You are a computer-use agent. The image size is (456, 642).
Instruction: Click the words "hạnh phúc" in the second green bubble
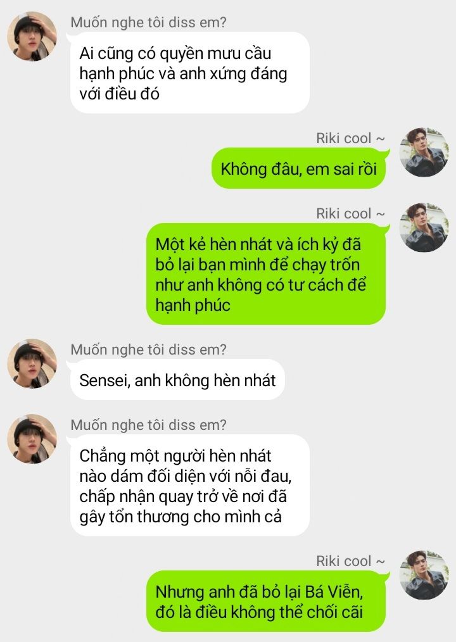193,305
